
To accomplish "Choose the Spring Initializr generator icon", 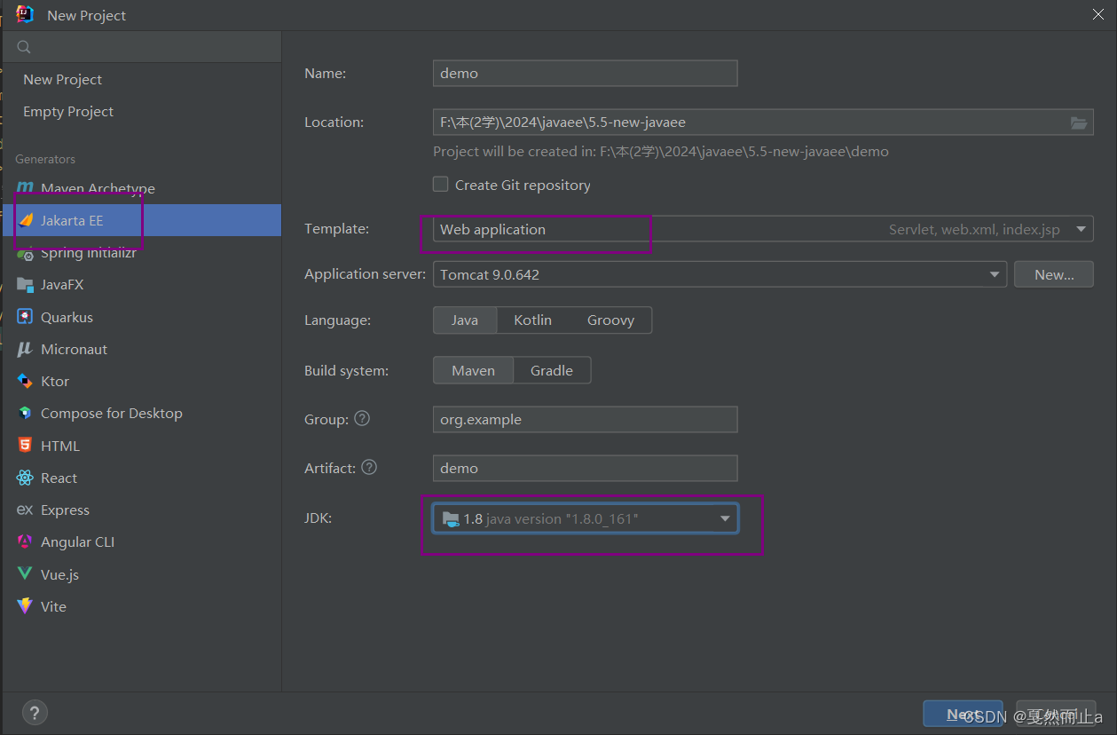I will tap(25, 253).
